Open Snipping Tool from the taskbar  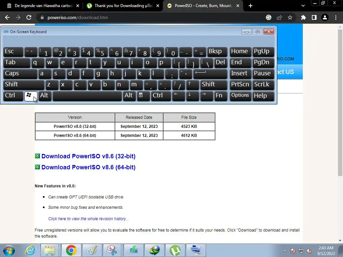click(x=112, y=250)
